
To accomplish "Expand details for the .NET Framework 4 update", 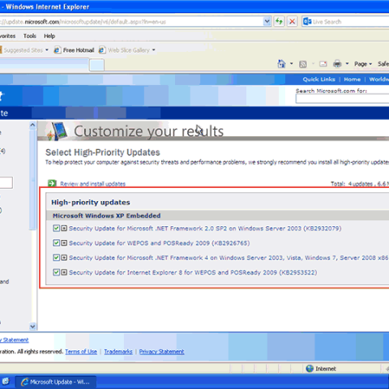I will click(64, 258).
